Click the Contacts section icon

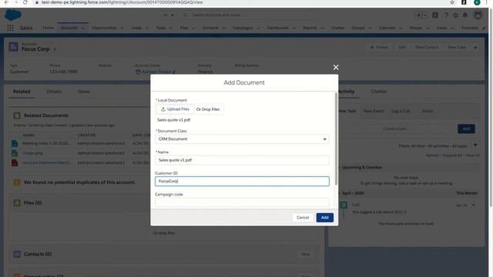click(17, 254)
